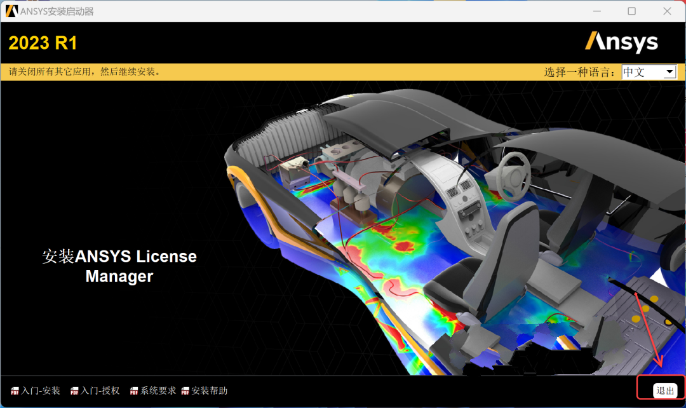Image resolution: width=686 pixels, height=408 pixels.
Task: Click the 安装ANSYS License Manager option
Action: pyautogui.click(x=119, y=266)
